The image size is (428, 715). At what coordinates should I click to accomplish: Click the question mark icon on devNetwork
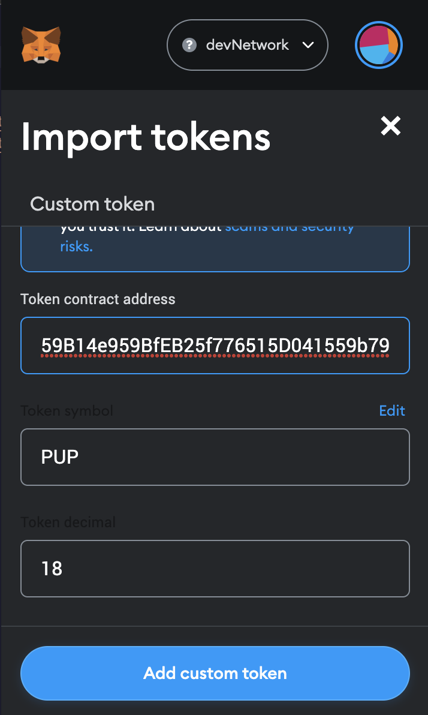[x=191, y=44]
